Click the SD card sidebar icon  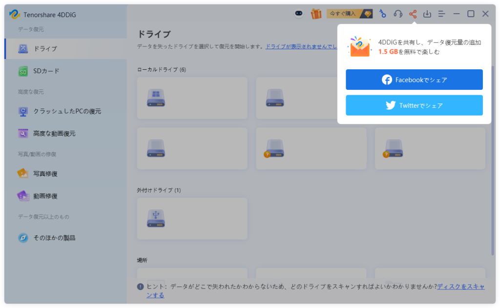(x=23, y=71)
